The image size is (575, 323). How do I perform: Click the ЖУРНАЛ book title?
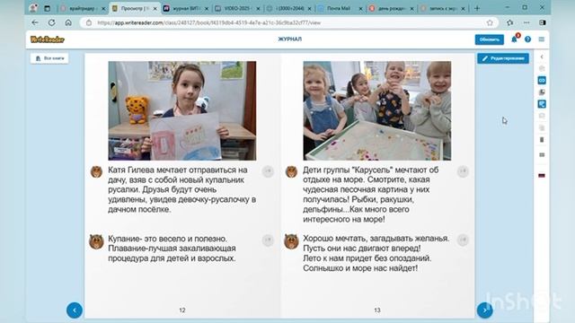(289, 39)
